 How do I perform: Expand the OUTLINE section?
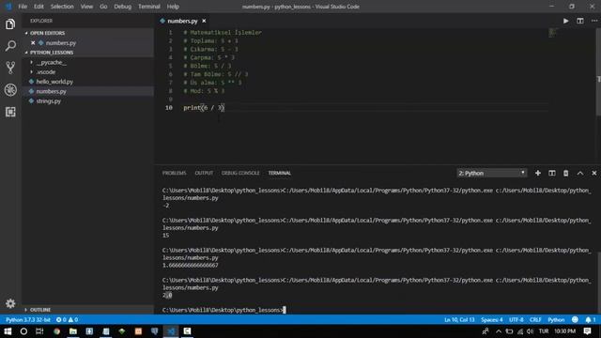39,309
